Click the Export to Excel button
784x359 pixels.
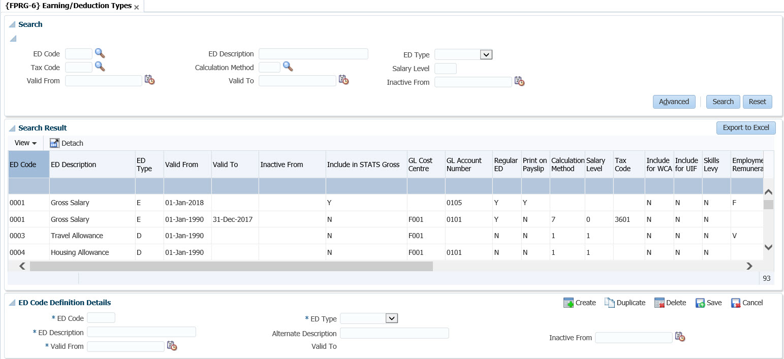[x=745, y=127]
